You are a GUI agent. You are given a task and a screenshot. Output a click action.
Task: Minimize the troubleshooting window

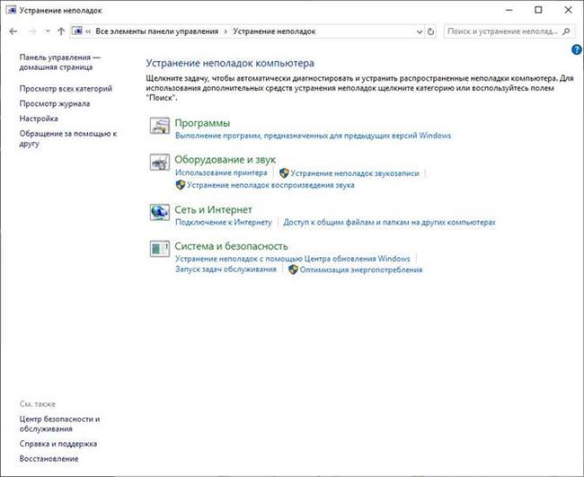(509, 10)
